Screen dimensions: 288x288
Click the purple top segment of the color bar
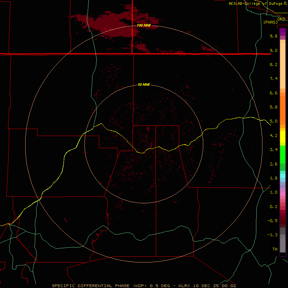283,32
